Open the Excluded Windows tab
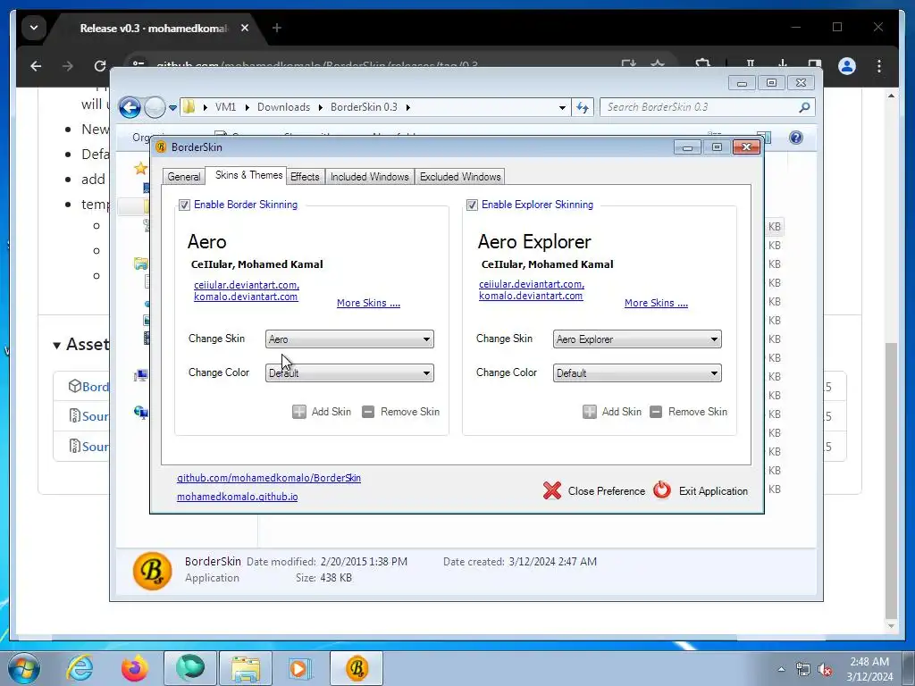 (x=460, y=177)
